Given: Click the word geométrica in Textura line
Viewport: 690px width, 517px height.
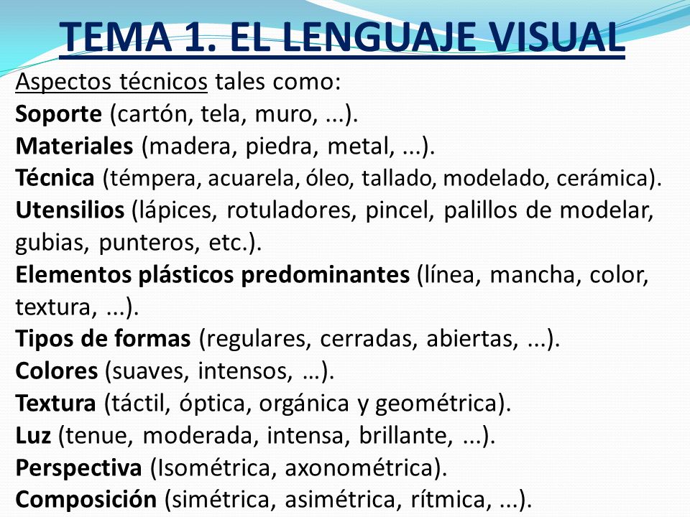Looking at the screenshot, I should point(436,404).
